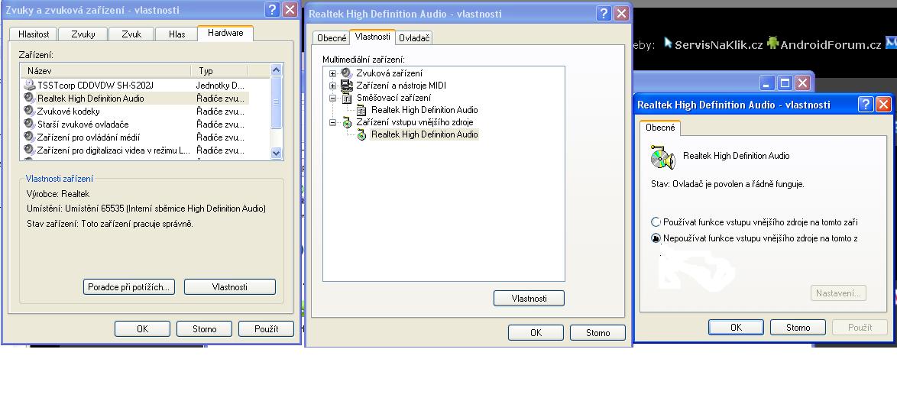Click speaker icon beside Zvukové kodeky

point(30,111)
